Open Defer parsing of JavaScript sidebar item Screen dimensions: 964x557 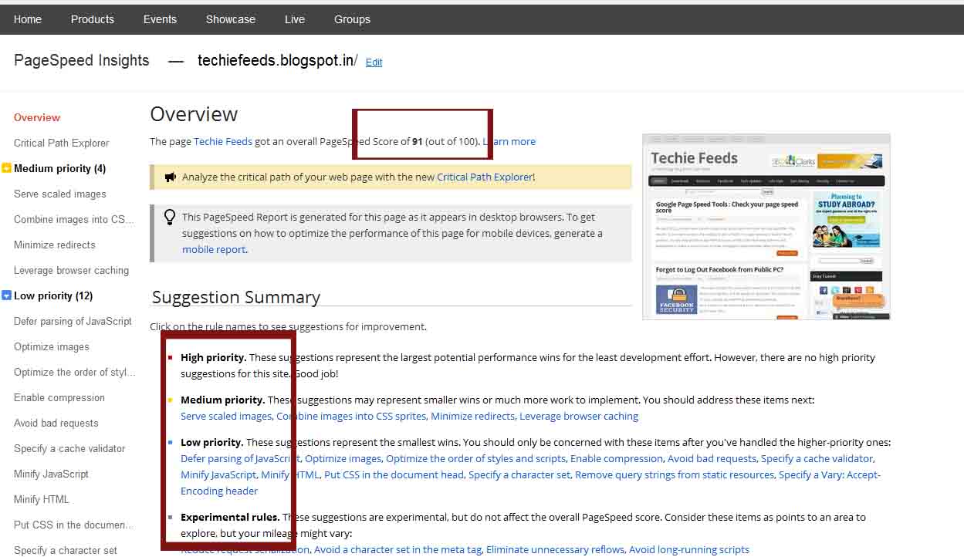point(73,321)
